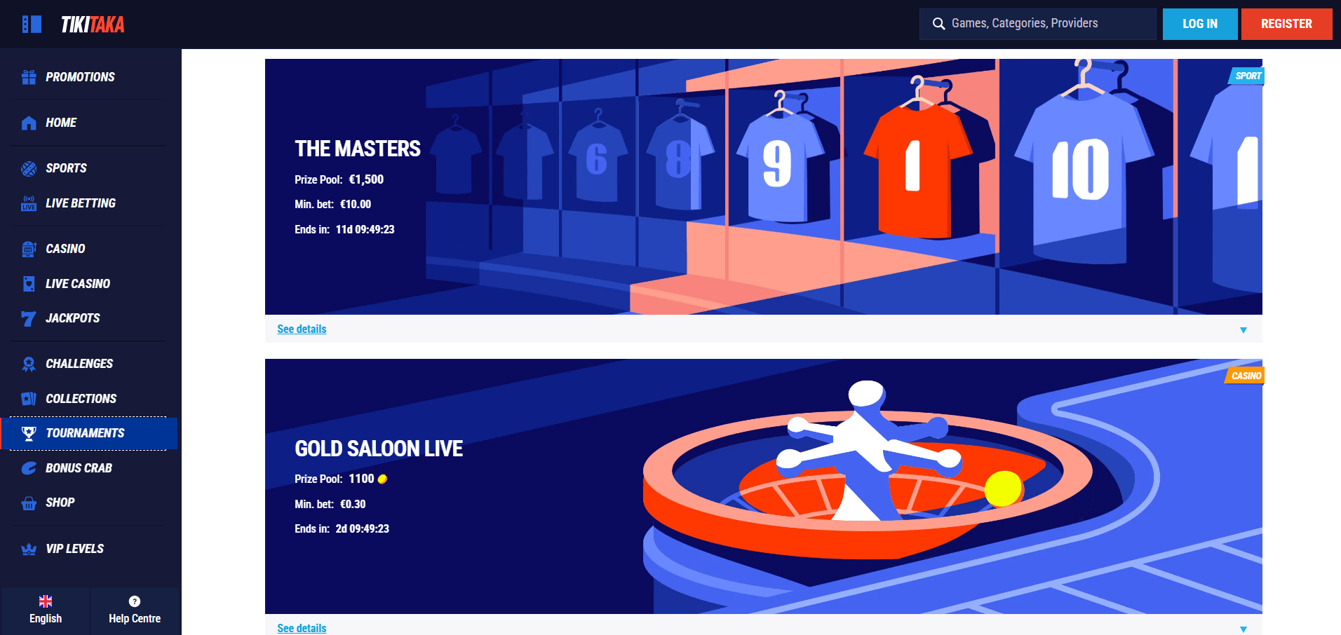Click the Home house icon

(29, 123)
